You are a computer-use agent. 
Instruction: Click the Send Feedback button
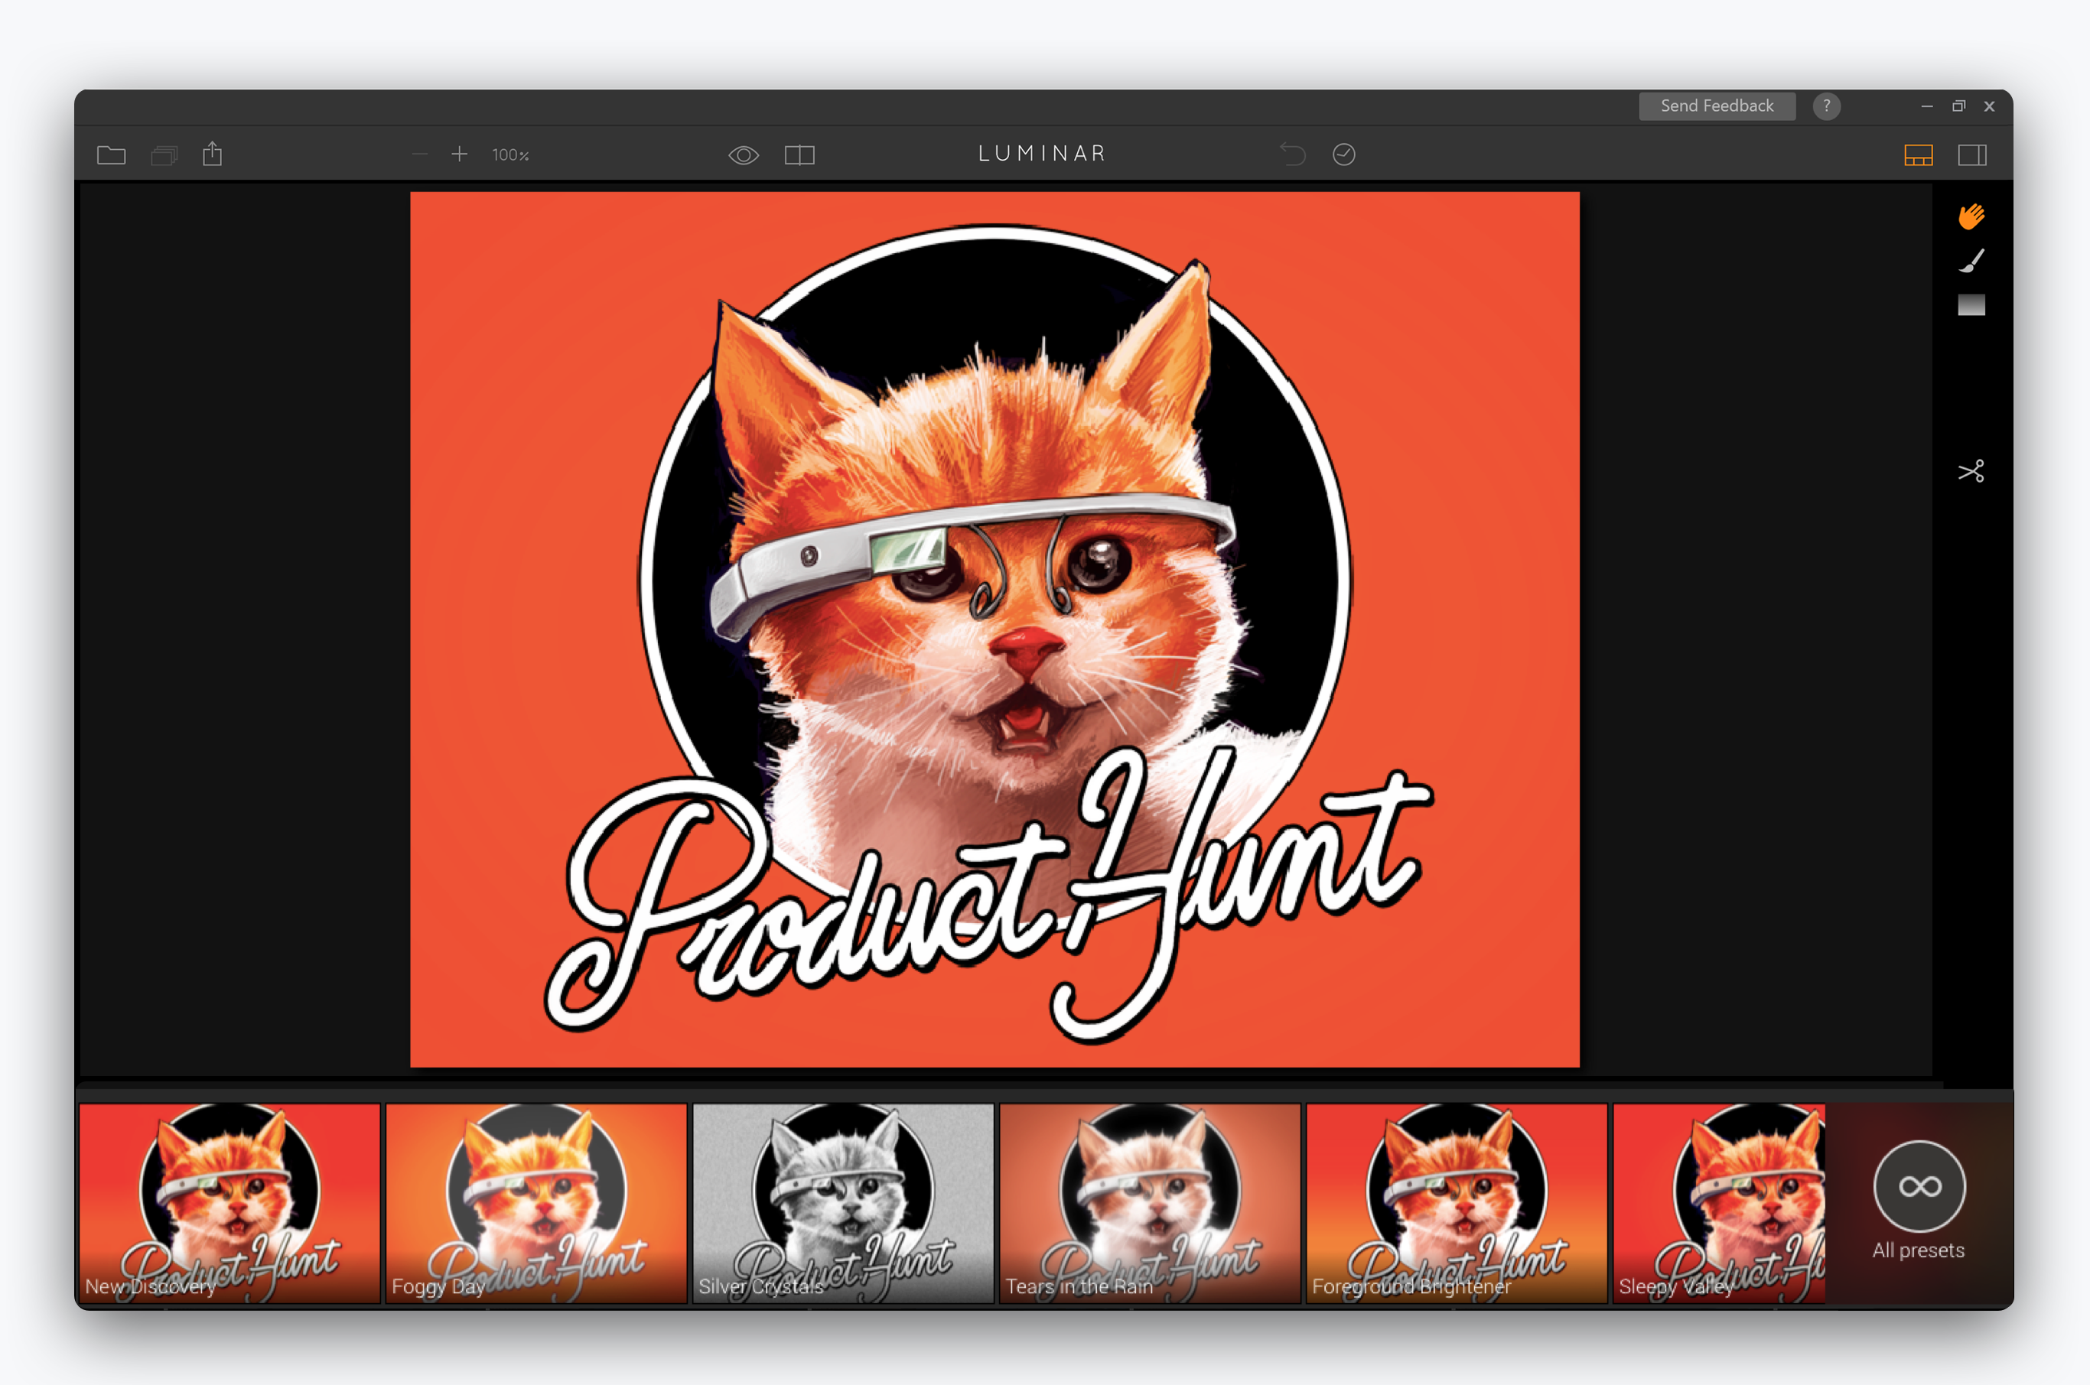tap(1717, 106)
